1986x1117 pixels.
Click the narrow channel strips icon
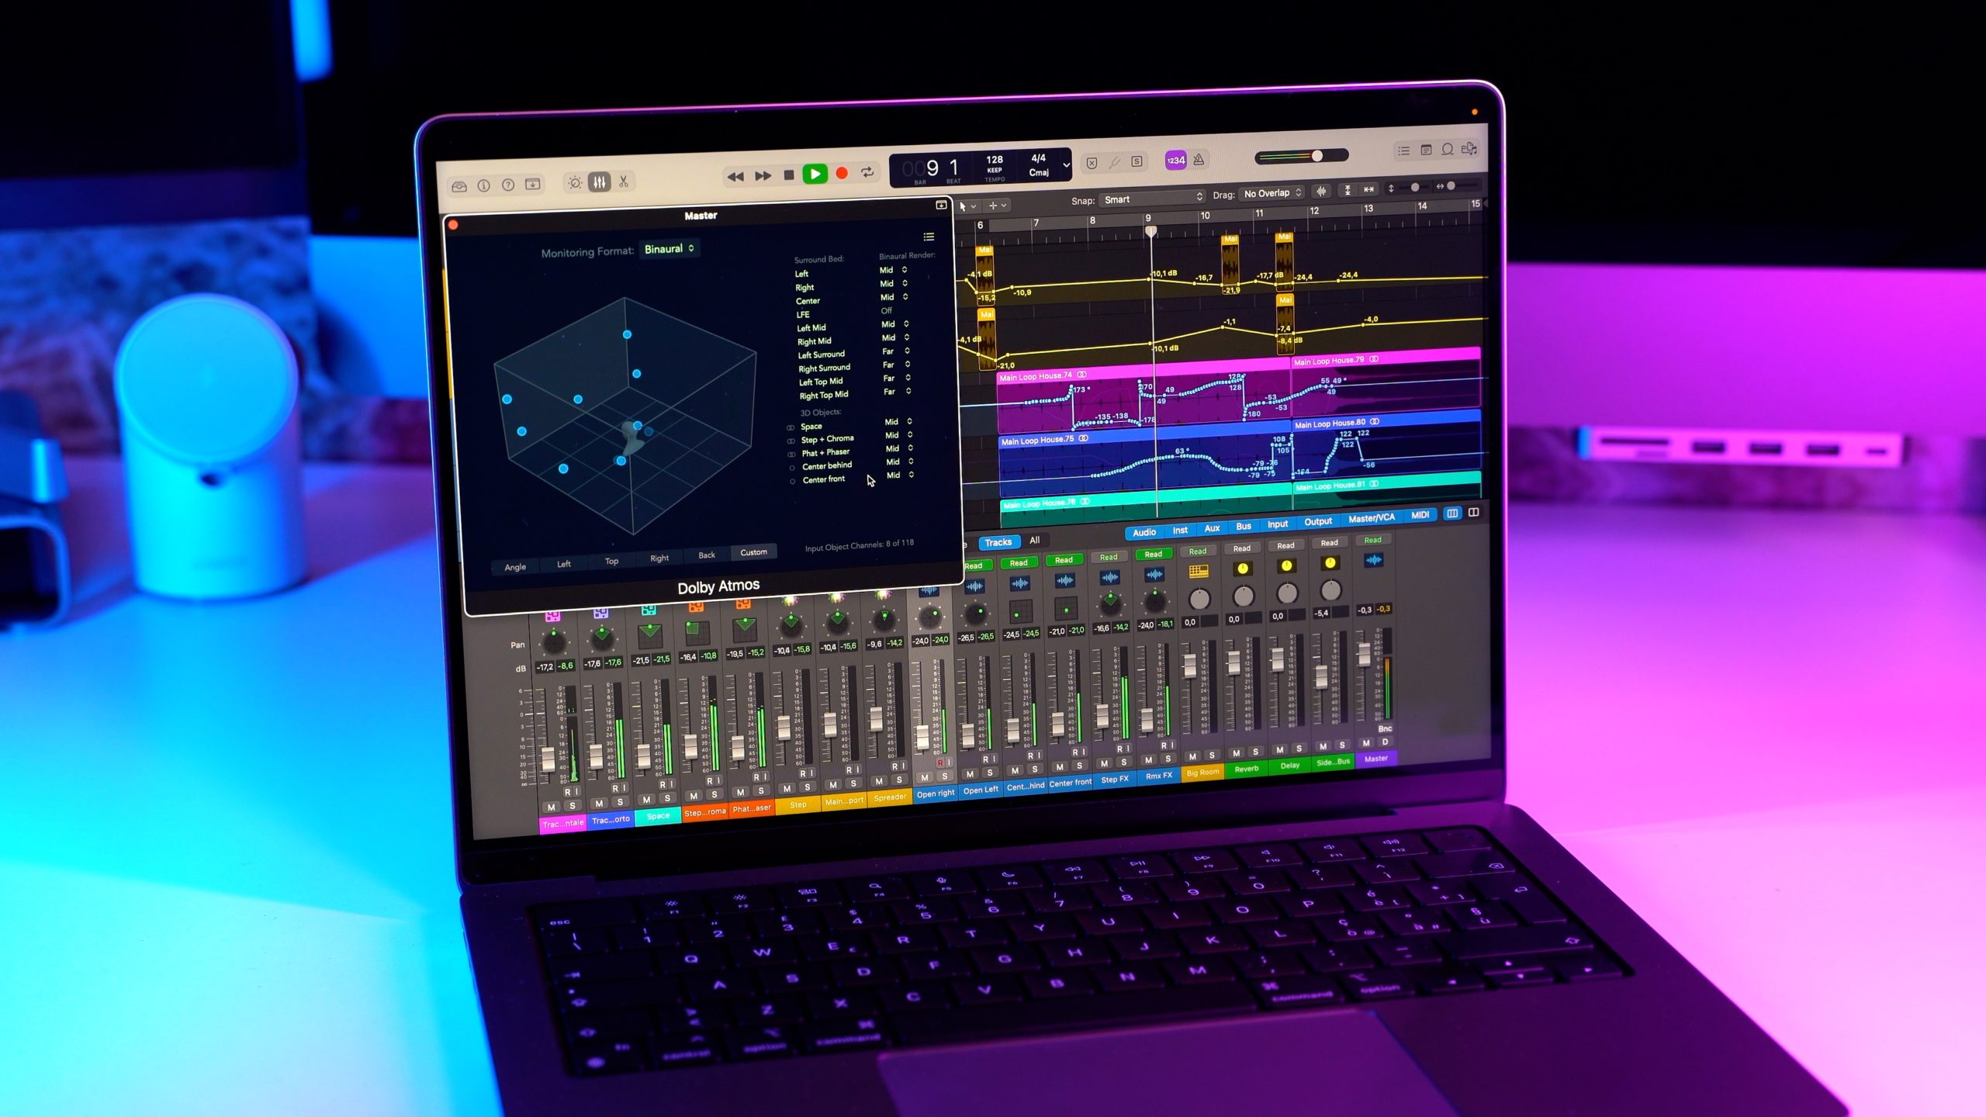point(1452,514)
